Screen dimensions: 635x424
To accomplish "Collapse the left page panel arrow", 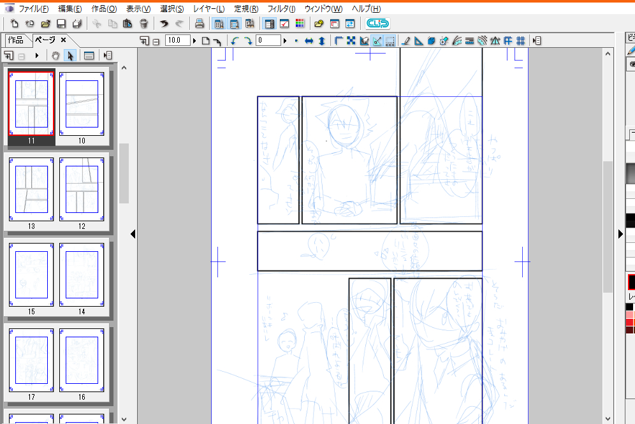I will coord(133,234).
